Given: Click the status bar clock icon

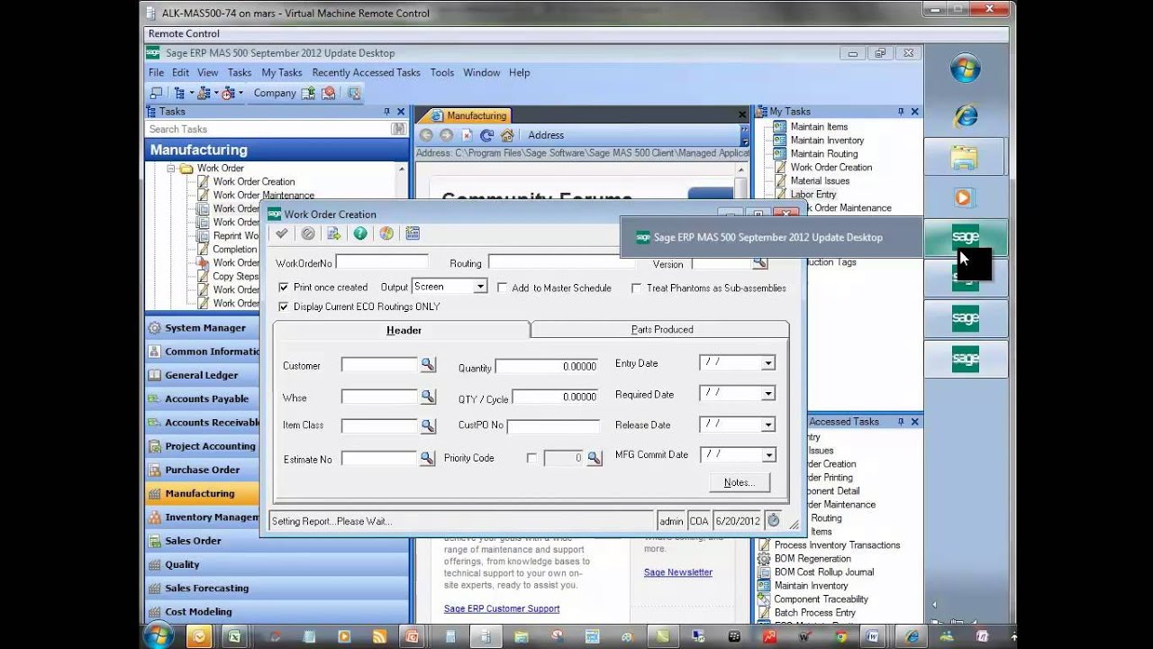Looking at the screenshot, I should 773,520.
